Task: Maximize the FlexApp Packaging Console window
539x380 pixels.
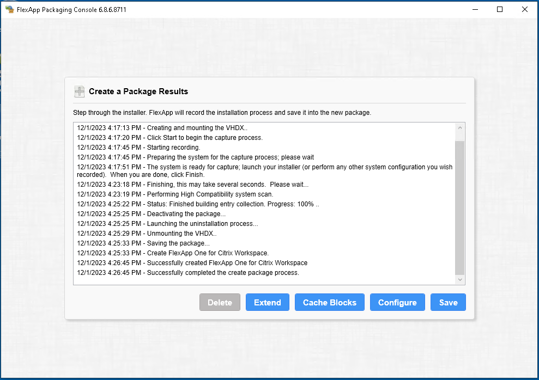Action: tap(500, 9)
